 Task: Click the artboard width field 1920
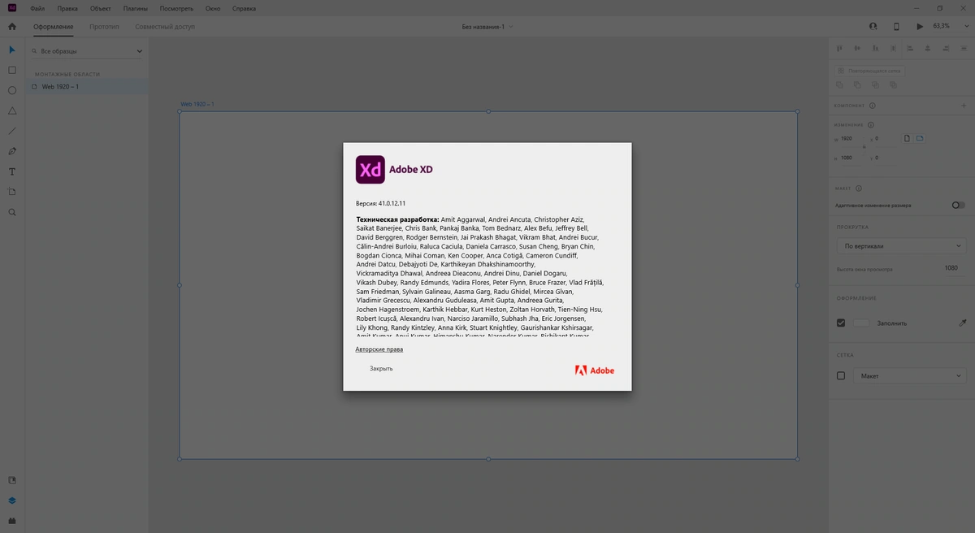tap(851, 139)
